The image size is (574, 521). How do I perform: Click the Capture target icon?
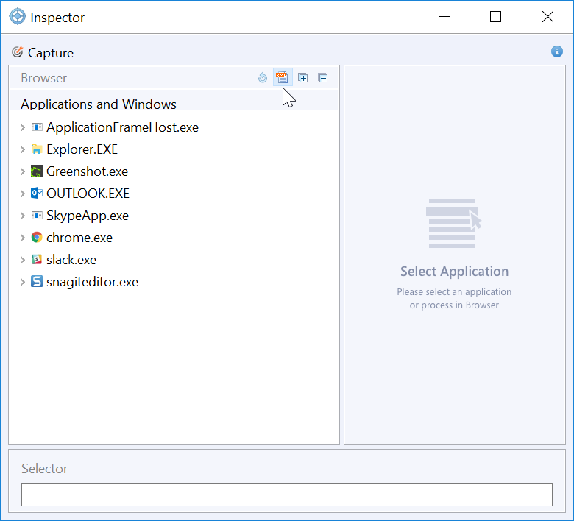17,52
